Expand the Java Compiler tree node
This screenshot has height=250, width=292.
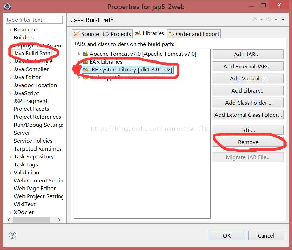tap(10, 70)
